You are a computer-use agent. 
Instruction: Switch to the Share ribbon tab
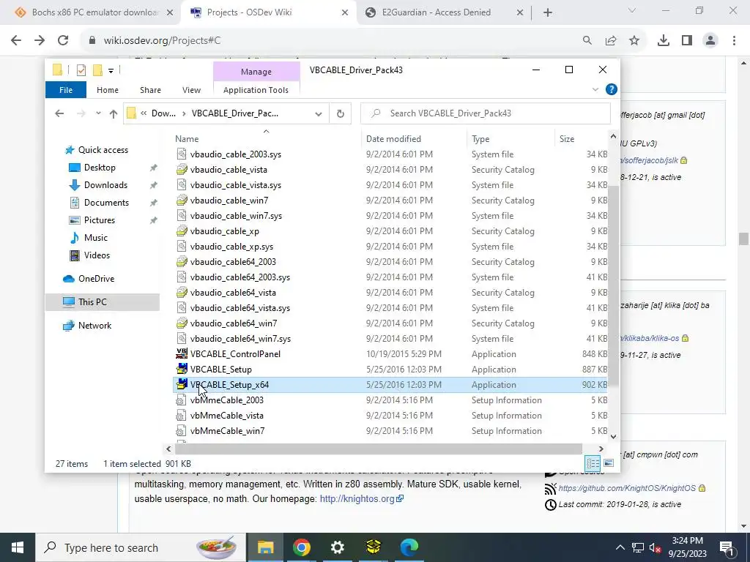(x=150, y=90)
